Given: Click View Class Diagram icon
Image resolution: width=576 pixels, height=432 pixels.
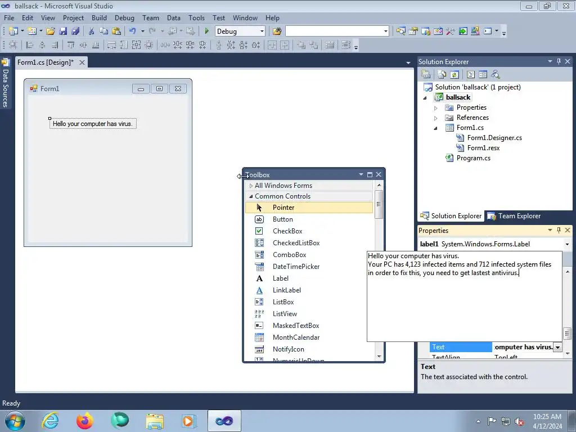Looking at the screenshot, I should (496, 75).
